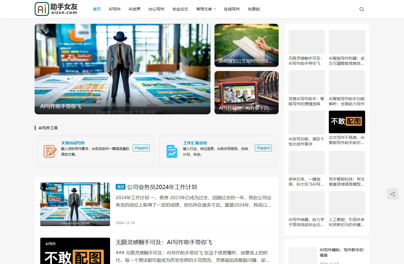404x264 pixels.
Task: Expand the 常用文库 dropdown menu
Action: [206, 9]
